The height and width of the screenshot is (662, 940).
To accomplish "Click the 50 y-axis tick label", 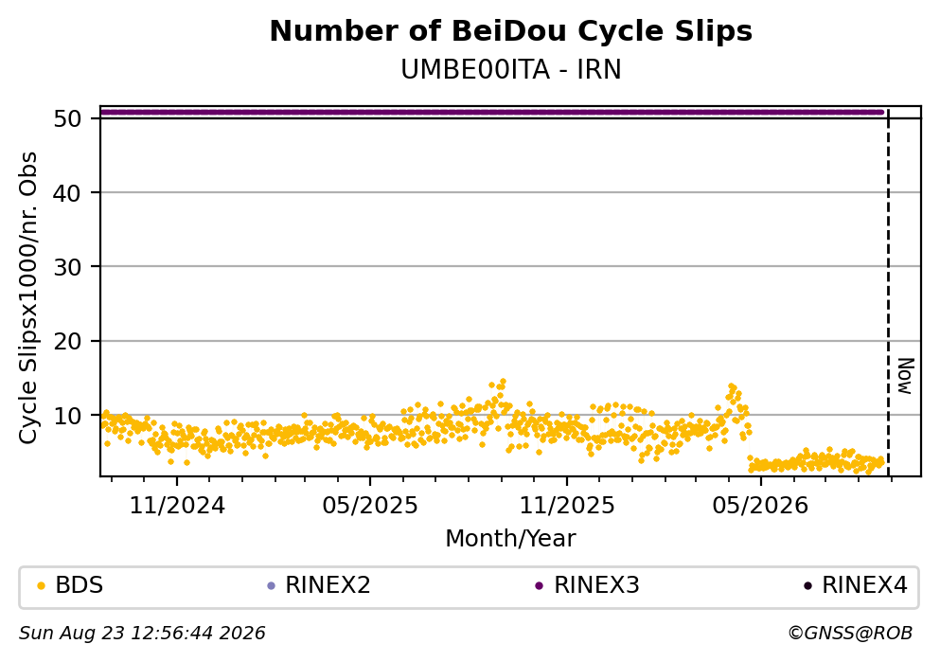I will coord(67,118).
